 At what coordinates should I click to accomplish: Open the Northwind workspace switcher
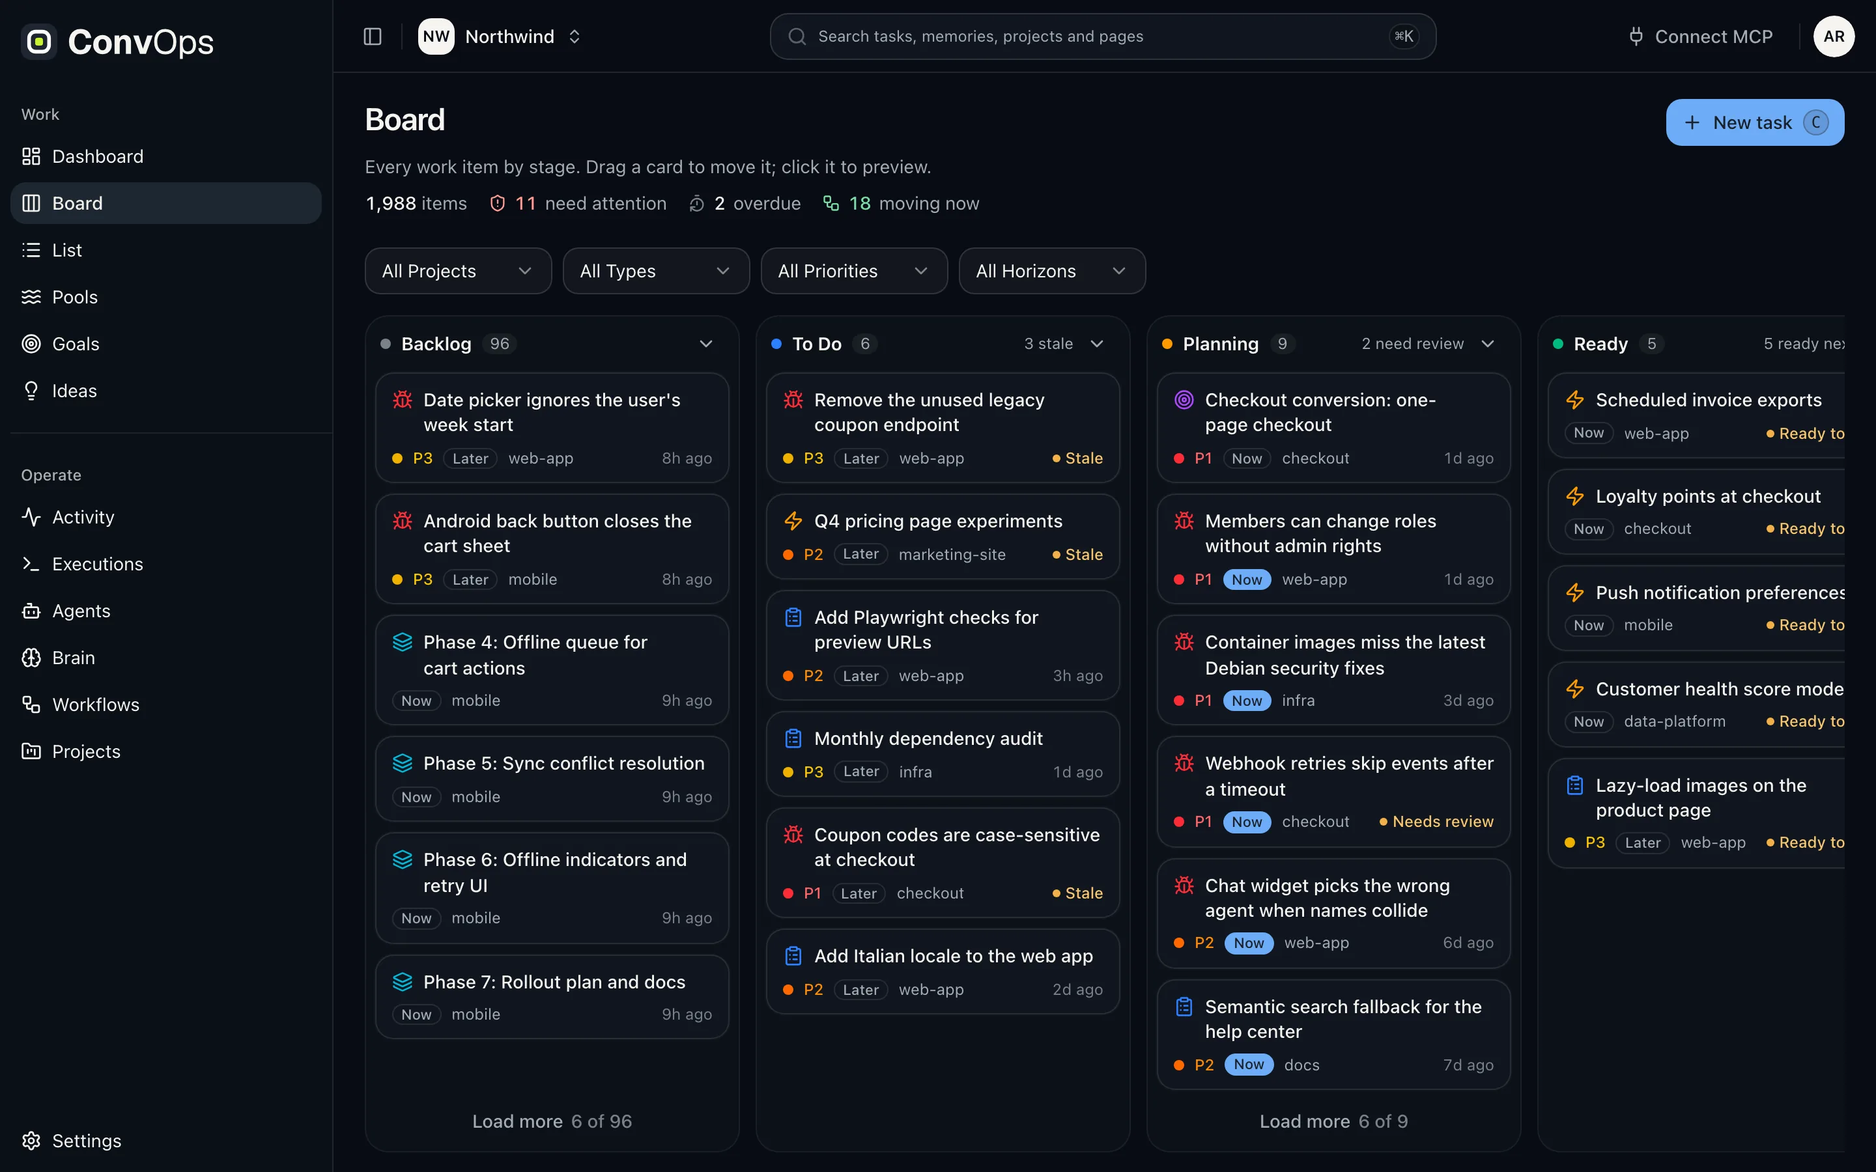pyautogui.click(x=501, y=36)
